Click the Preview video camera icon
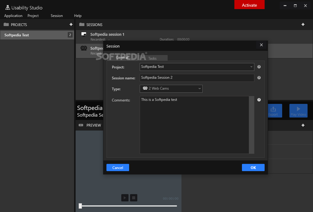 pos(81,125)
